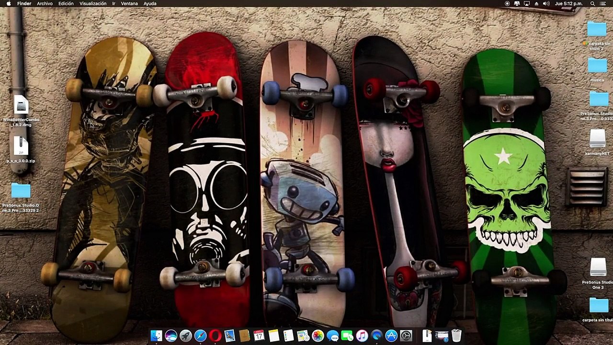Screen dimensions: 613x345
Task: Open volume control in menu bar
Action: pyautogui.click(x=546, y=3)
